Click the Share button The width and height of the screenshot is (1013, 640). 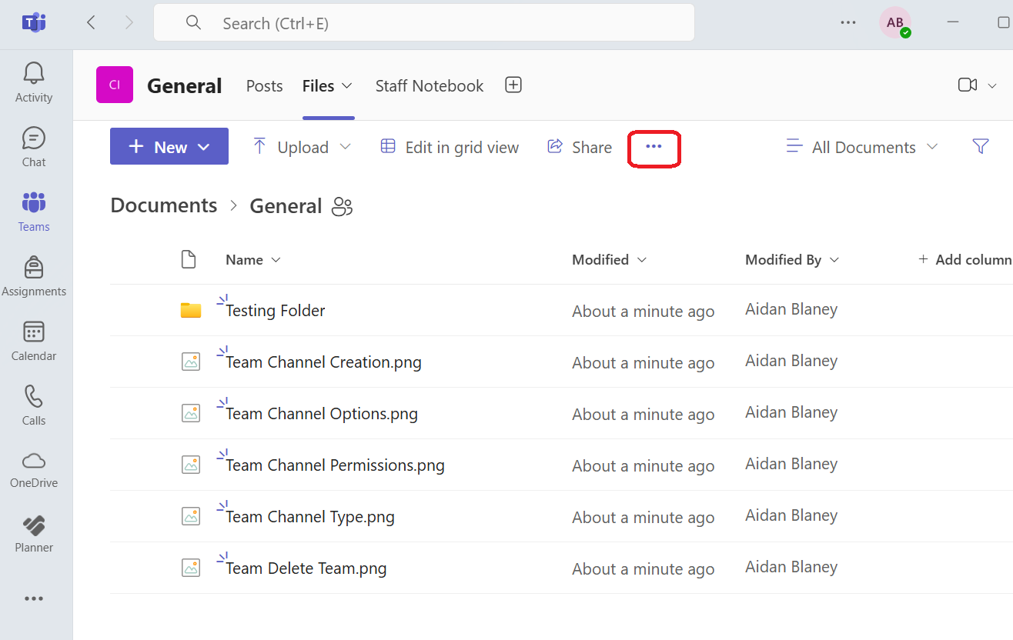point(579,147)
